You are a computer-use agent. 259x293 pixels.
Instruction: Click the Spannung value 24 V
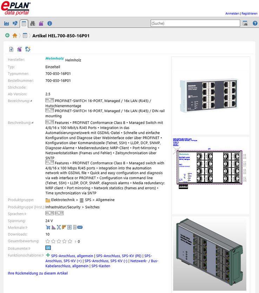pos(49,221)
